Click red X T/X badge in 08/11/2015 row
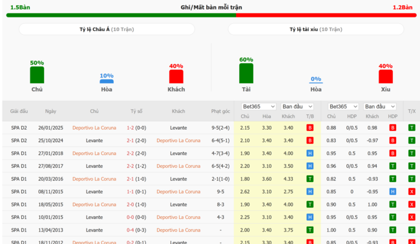Viewport: 420px width, 244px height. click(x=412, y=192)
